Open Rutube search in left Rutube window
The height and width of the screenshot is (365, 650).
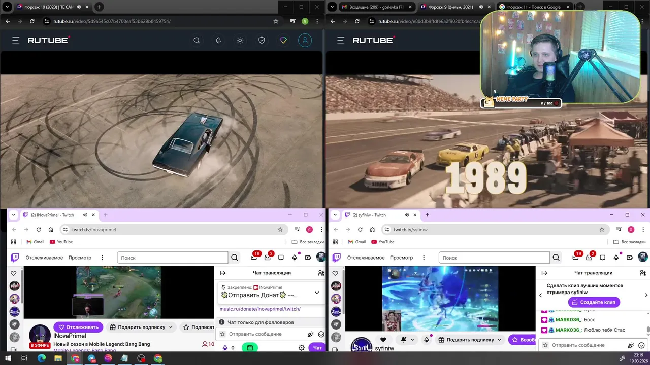click(197, 41)
